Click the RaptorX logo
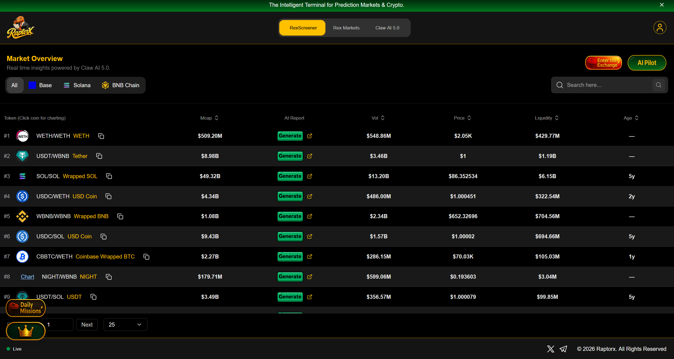674x359 pixels. click(20, 28)
